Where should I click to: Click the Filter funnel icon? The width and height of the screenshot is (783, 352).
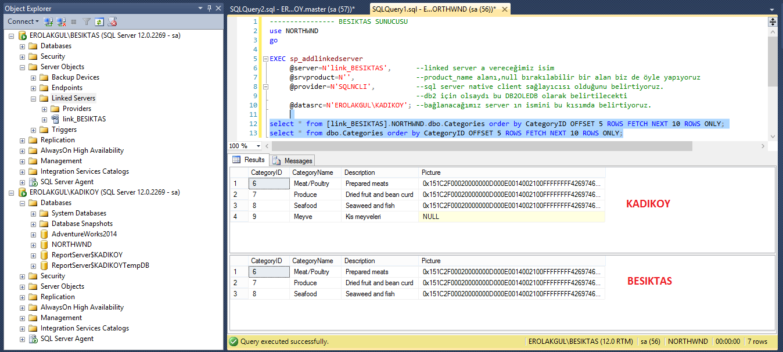[x=86, y=21]
